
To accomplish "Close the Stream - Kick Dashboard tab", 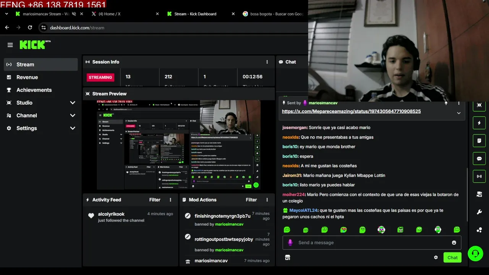I will pyautogui.click(x=233, y=14).
